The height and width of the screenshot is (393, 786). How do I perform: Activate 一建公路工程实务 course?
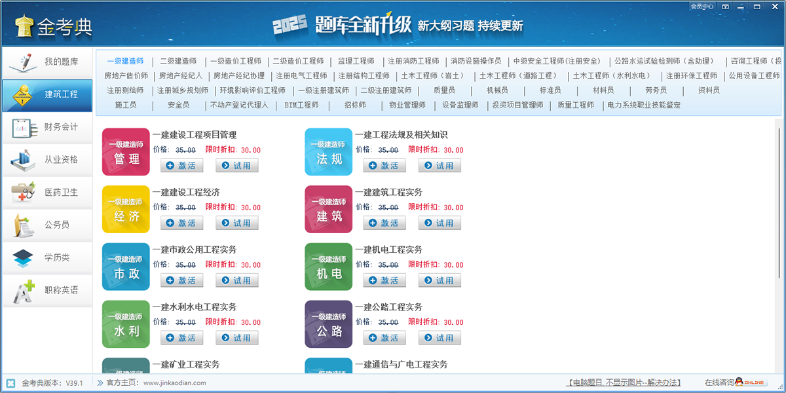coord(384,337)
